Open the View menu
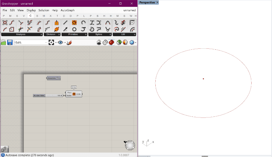 (20, 10)
